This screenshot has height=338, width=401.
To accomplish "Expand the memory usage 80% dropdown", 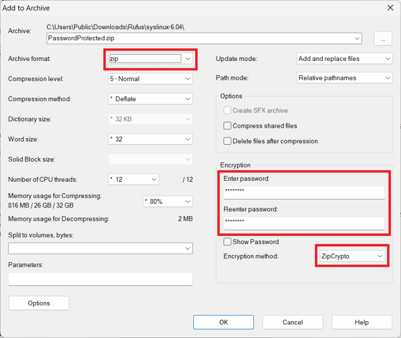I will pyautogui.click(x=167, y=201).
